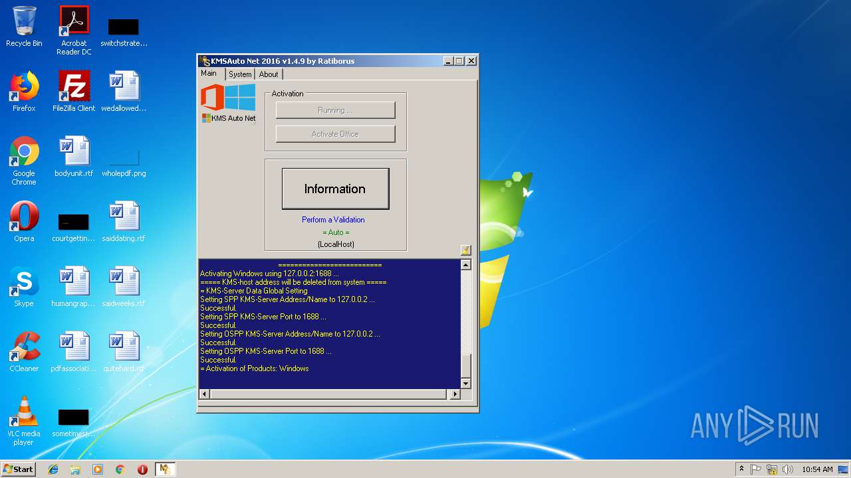Select pdfassociati document icon
Image resolution: width=851 pixels, height=478 pixels.
click(74, 352)
